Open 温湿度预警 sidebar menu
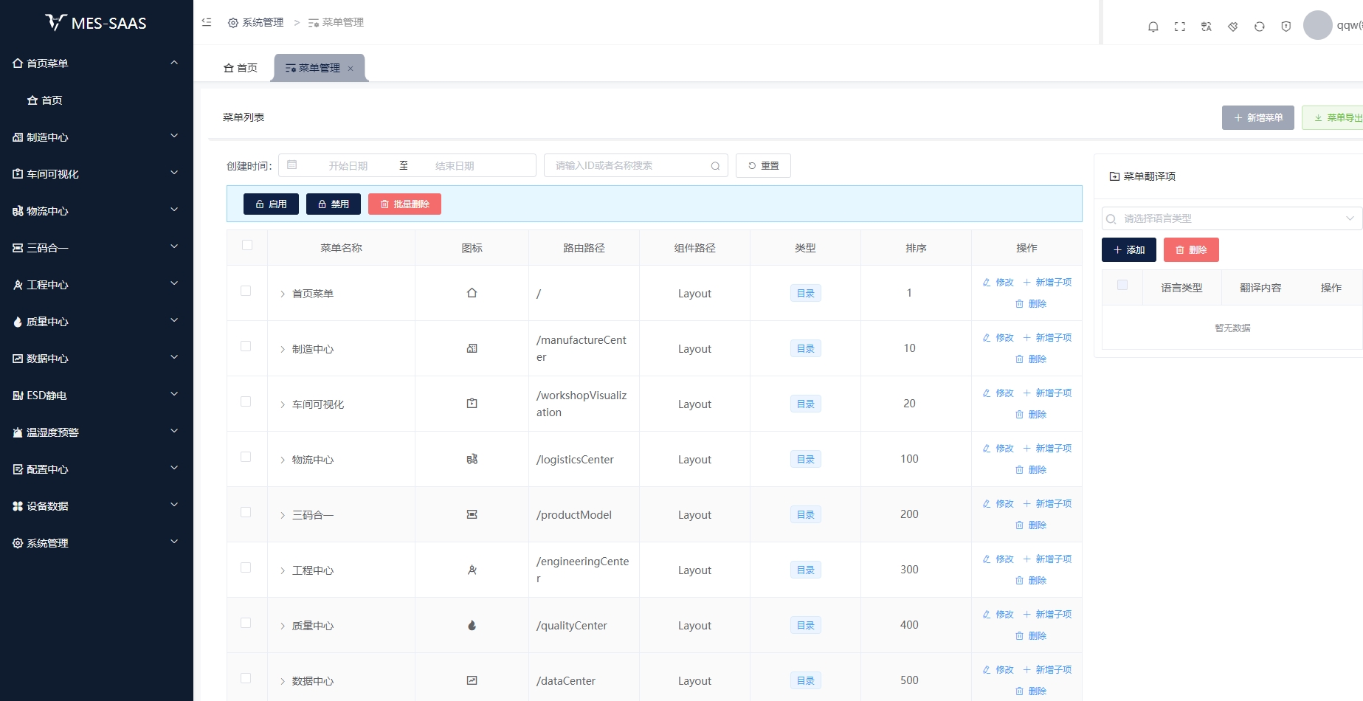This screenshot has width=1363, height=701. tap(97, 432)
